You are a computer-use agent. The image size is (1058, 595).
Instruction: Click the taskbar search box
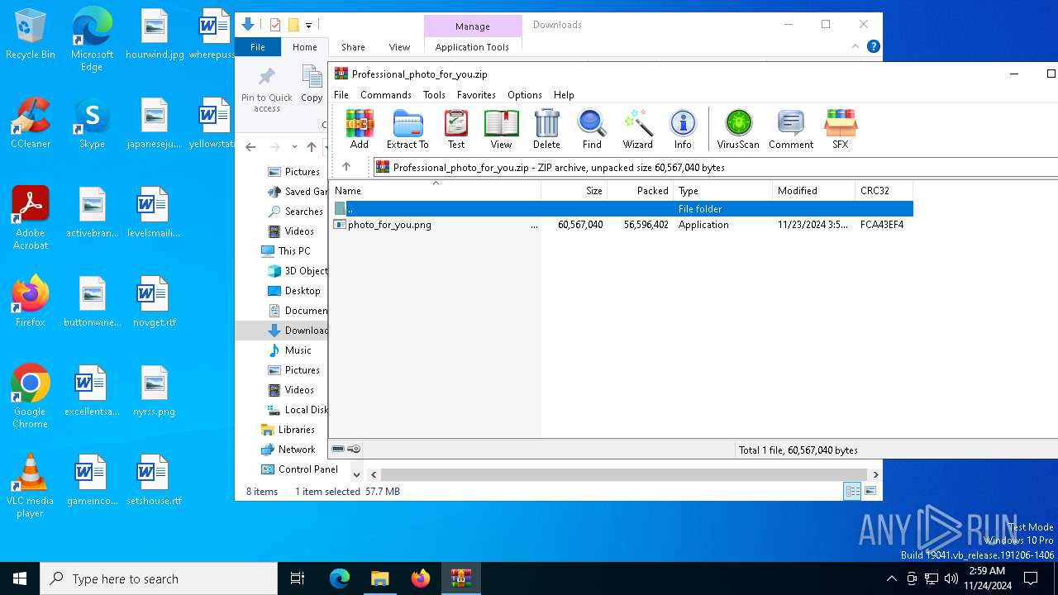[x=159, y=578]
